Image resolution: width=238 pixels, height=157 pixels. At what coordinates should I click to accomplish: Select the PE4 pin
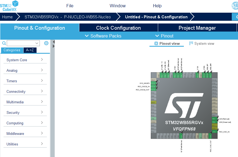pyautogui.click(x=215, y=116)
